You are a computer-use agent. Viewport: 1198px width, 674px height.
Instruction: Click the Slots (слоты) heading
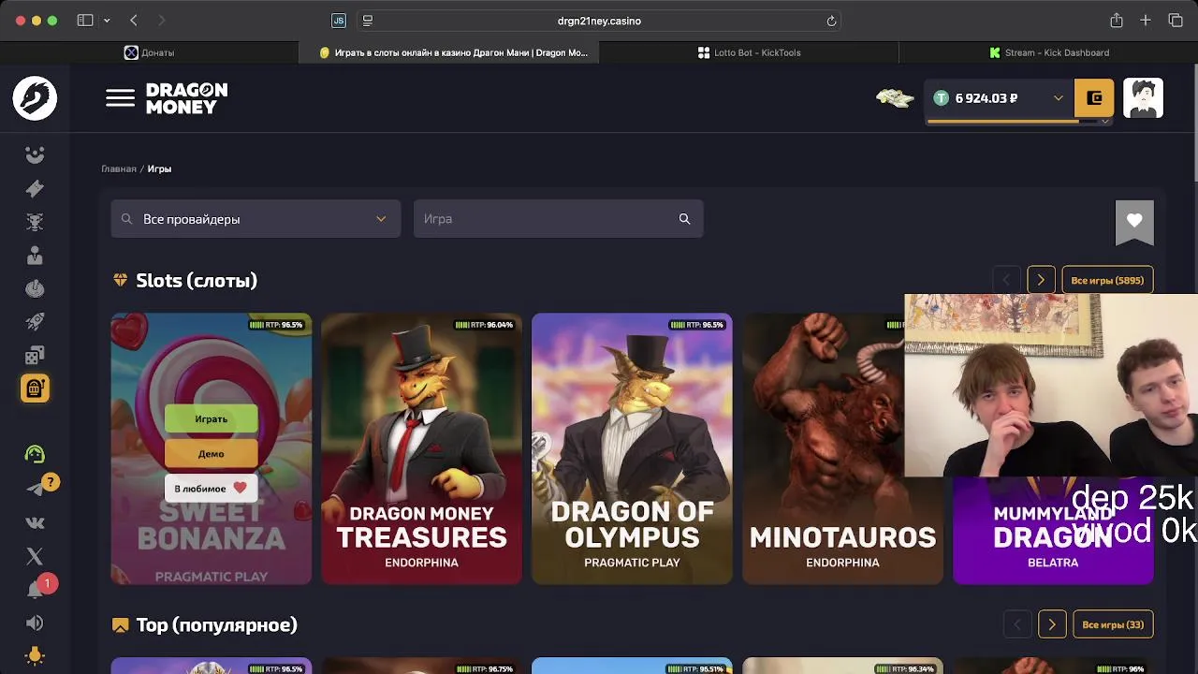click(197, 281)
